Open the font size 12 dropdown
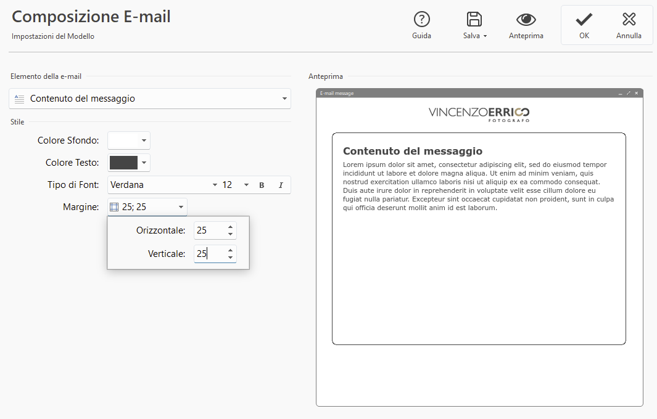The image size is (657, 419). coord(246,185)
